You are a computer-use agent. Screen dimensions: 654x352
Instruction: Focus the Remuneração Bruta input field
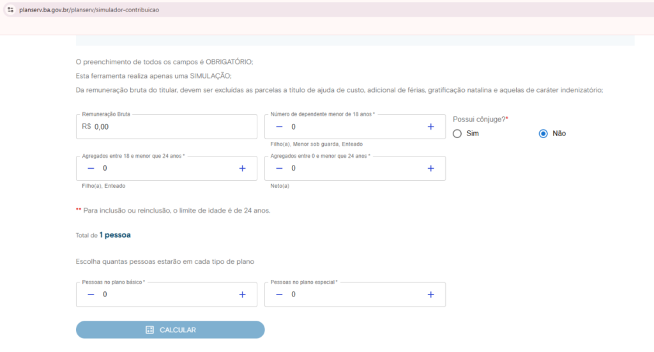(166, 127)
